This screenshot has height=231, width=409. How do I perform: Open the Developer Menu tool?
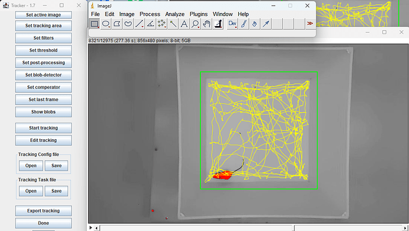click(232, 24)
